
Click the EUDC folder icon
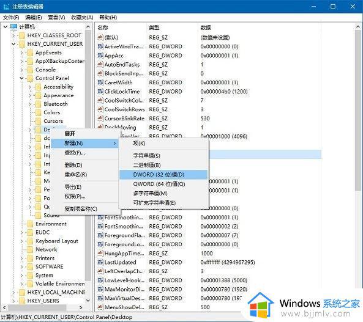[30, 232]
